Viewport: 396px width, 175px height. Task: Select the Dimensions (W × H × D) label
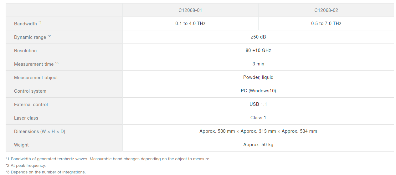pos(40,131)
